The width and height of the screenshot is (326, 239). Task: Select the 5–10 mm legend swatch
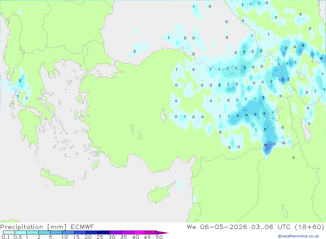tap(56, 232)
